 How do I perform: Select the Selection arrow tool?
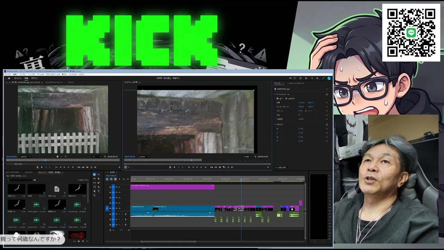click(x=94, y=175)
